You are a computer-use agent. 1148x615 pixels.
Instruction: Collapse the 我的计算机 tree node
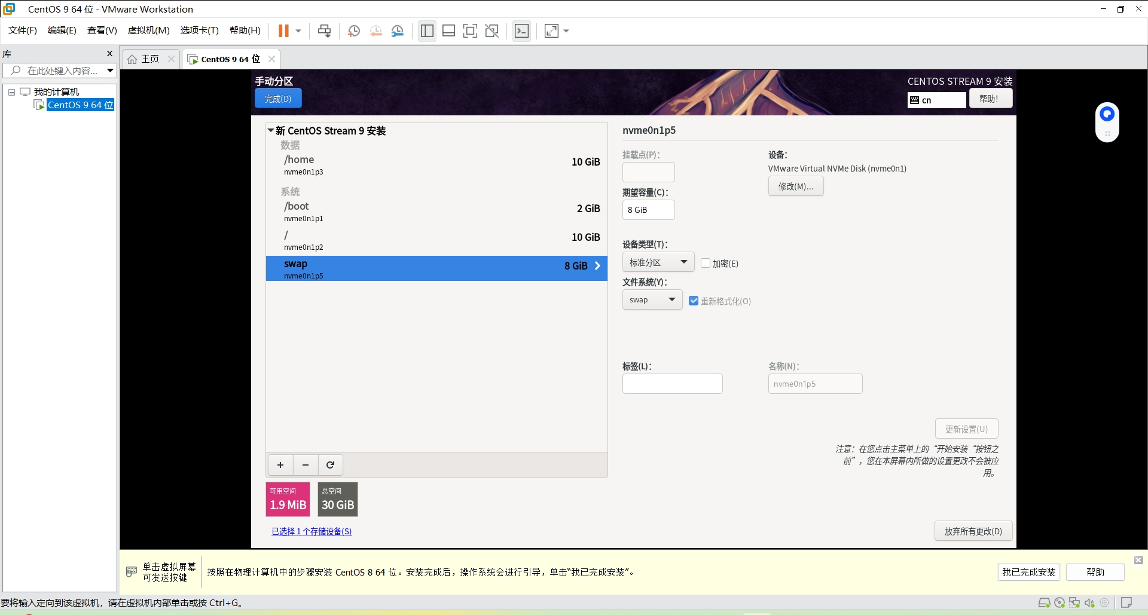[11, 92]
